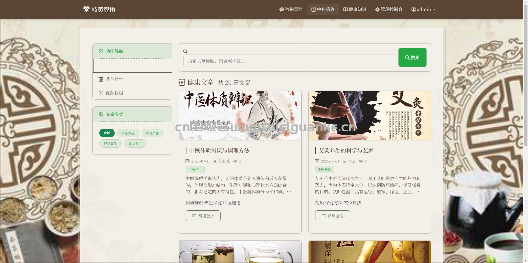Click the magnifier icon above the search field
Screen dimensions: 528x263
pyautogui.click(x=186, y=51)
